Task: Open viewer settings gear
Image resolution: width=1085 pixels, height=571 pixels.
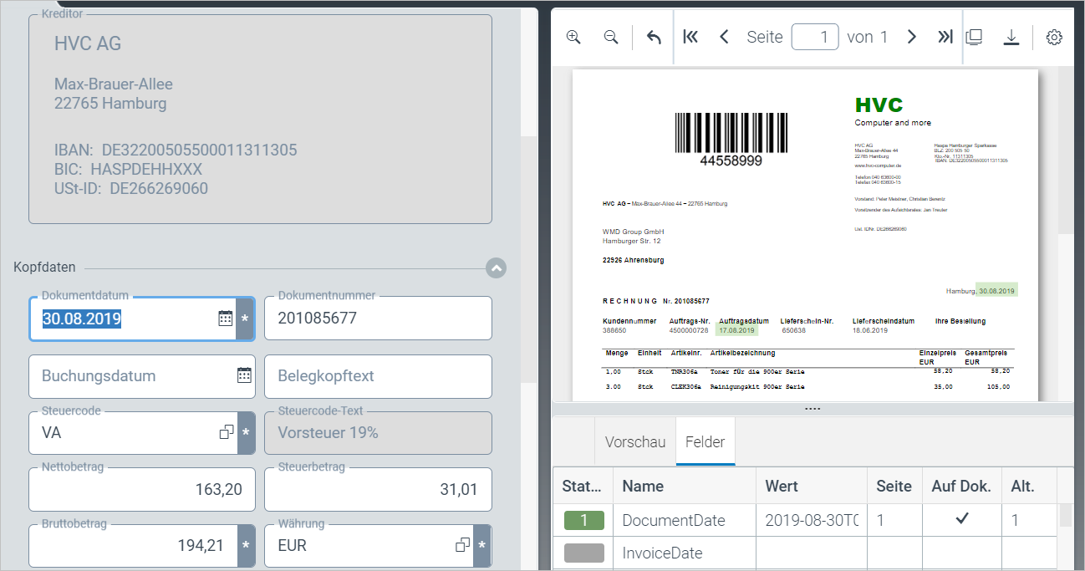Action: click(1054, 37)
